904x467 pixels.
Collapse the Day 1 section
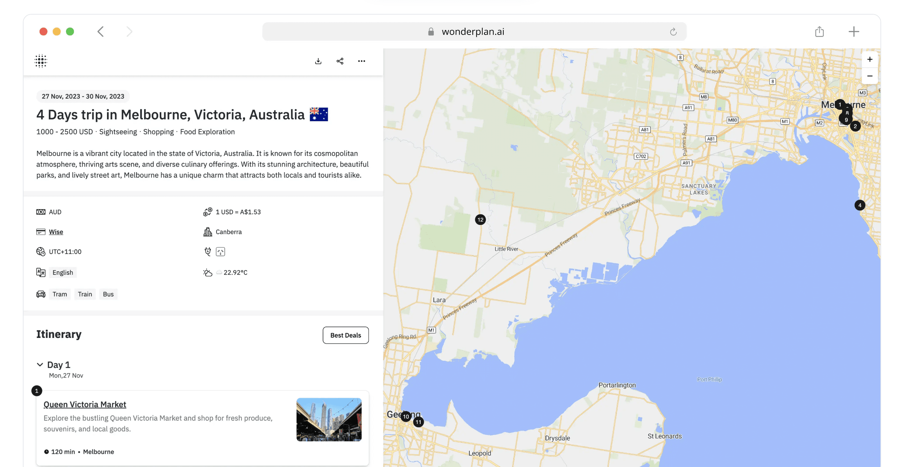tap(40, 364)
